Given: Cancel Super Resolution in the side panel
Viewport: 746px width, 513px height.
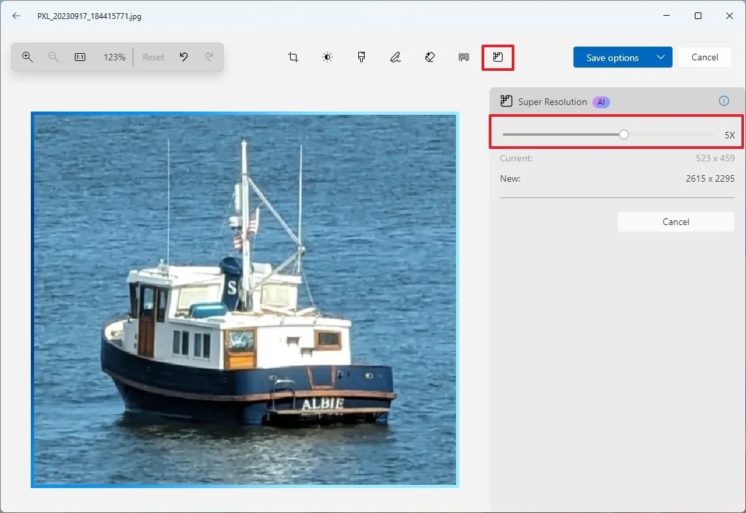Looking at the screenshot, I should point(676,222).
